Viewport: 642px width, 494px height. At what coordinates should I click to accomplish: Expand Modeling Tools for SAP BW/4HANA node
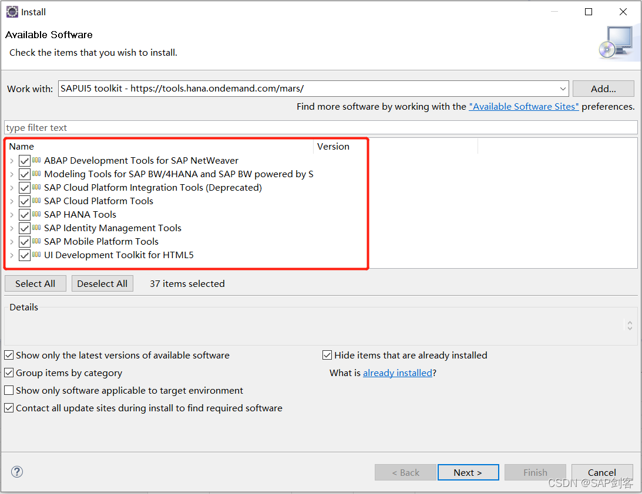[x=12, y=174]
